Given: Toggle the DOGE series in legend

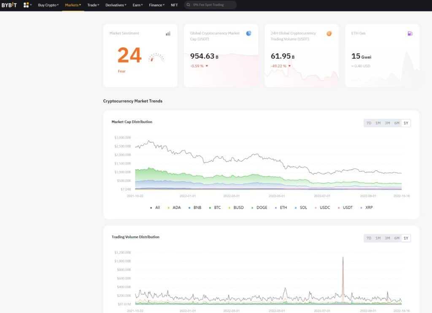Looking at the screenshot, I should tap(259, 207).
